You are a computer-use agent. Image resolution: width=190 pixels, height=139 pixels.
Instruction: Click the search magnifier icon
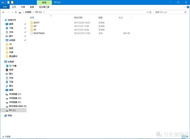[x=185, y=12]
